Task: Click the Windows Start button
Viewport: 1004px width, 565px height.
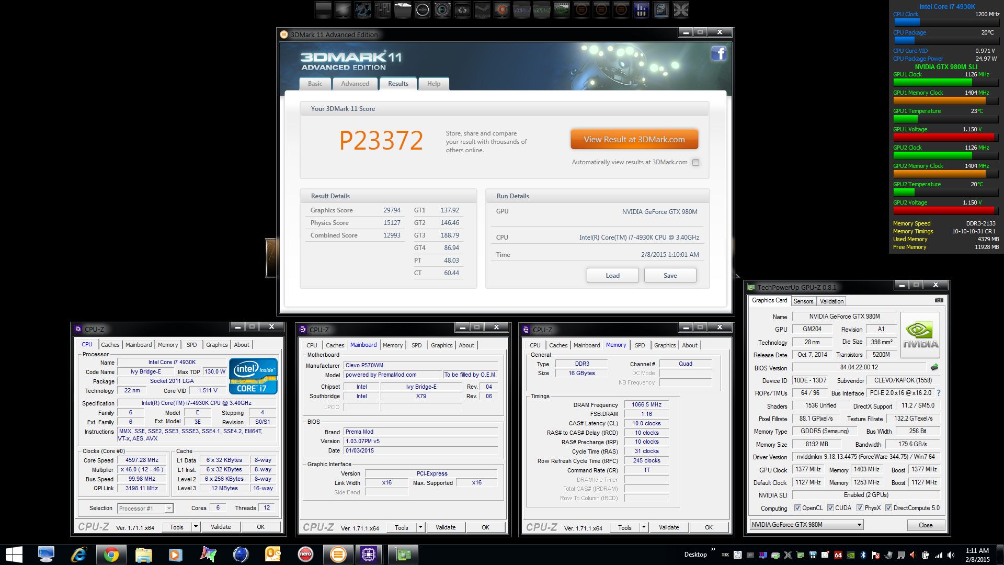Action: 14,555
